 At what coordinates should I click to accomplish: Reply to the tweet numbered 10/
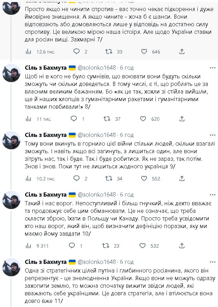[72, 246]
